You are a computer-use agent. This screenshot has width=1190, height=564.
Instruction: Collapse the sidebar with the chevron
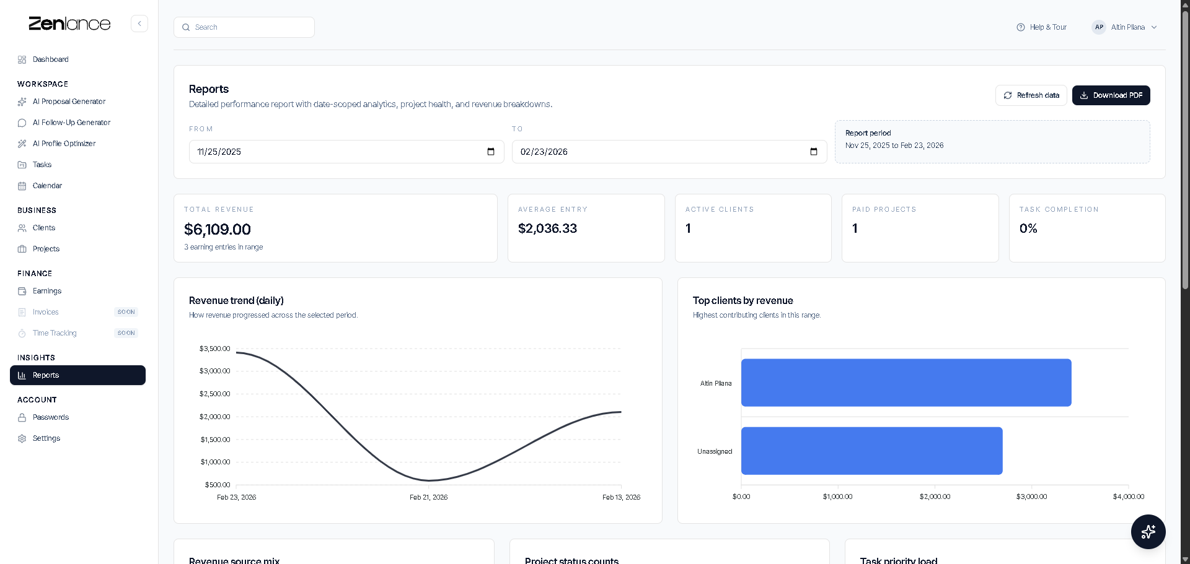pyautogui.click(x=139, y=24)
